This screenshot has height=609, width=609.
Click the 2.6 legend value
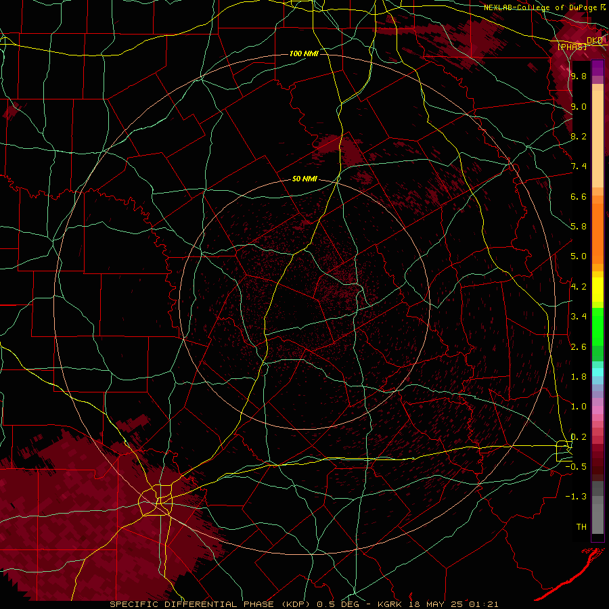(579, 347)
